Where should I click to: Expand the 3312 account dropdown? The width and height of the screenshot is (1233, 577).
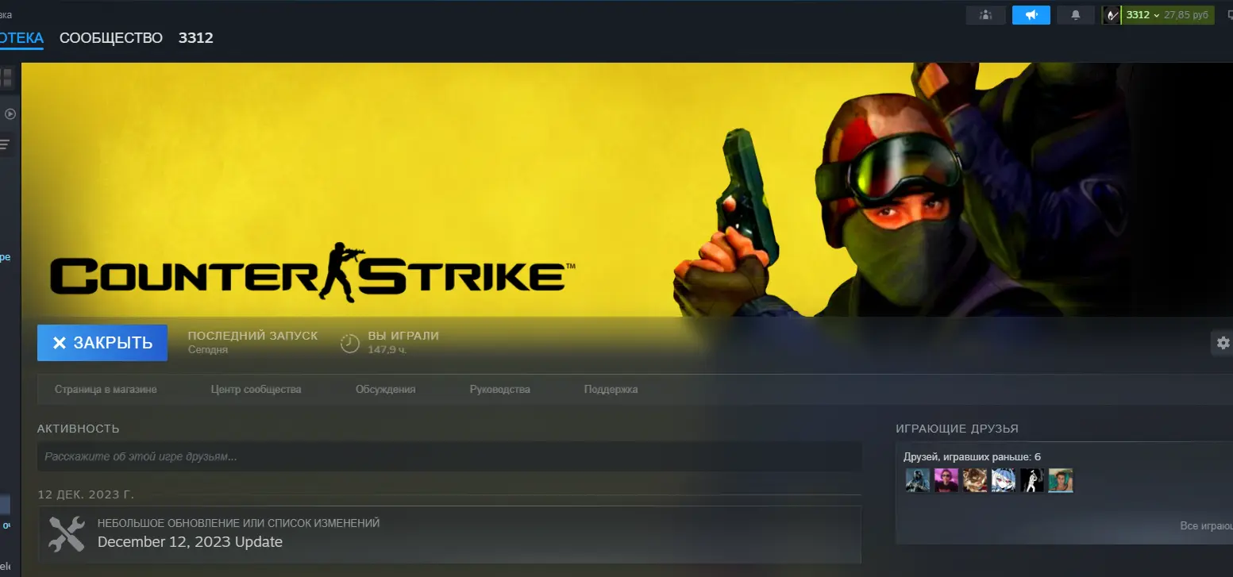(x=1142, y=15)
